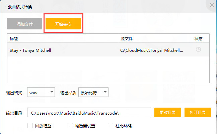Image resolution: width=217 pixels, height=134 pixels.
Task: Click the C:\CloudMusic source file cell
Action: click(152, 50)
